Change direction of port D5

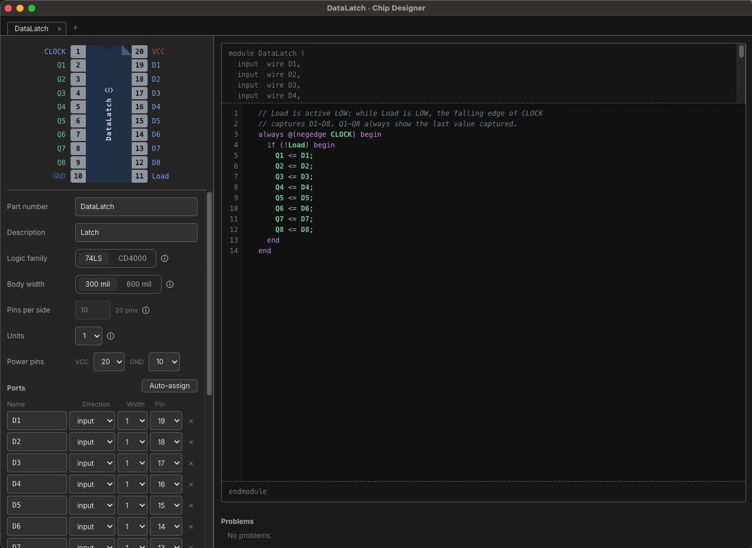point(92,506)
